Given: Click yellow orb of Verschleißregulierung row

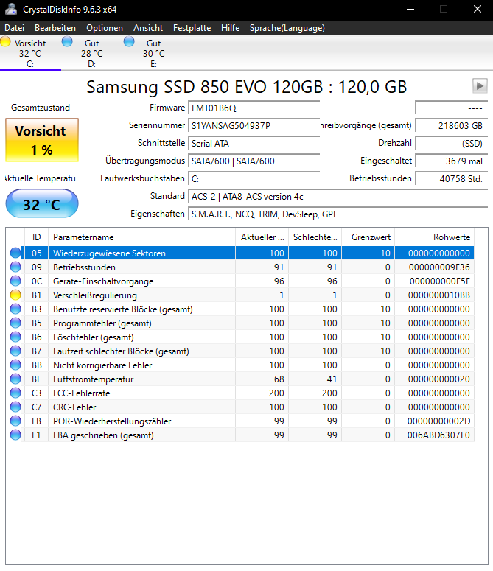Looking at the screenshot, I should coord(15,295).
